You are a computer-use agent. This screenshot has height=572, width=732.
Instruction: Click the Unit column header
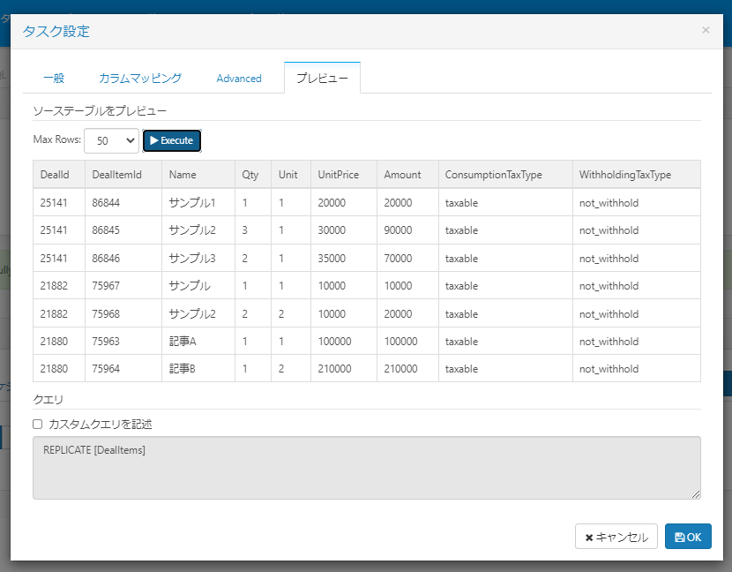tap(291, 174)
